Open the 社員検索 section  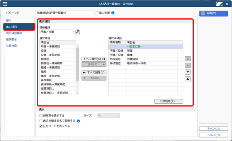pyautogui.click(x=19, y=46)
